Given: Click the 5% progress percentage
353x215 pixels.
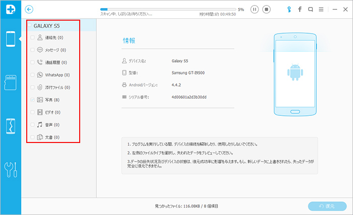Looking at the screenshot, I should click(241, 10).
